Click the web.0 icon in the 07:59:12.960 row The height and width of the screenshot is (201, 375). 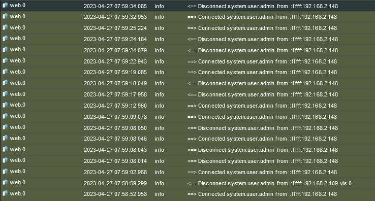(x=5, y=105)
